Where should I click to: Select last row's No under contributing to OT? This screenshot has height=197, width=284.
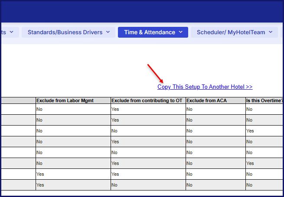pyautogui.click(x=115, y=185)
